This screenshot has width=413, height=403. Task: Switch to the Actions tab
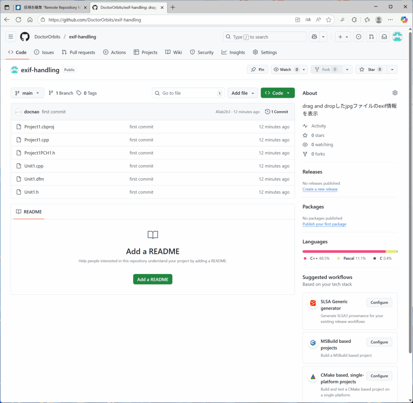[115, 52]
